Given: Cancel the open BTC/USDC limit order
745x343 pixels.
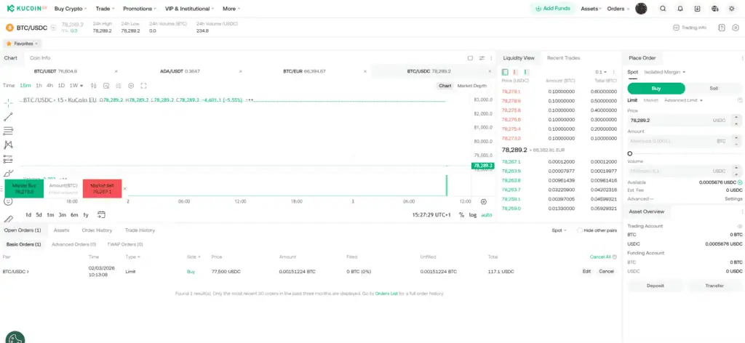Looking at the screenshot, I should coord(606,271).
